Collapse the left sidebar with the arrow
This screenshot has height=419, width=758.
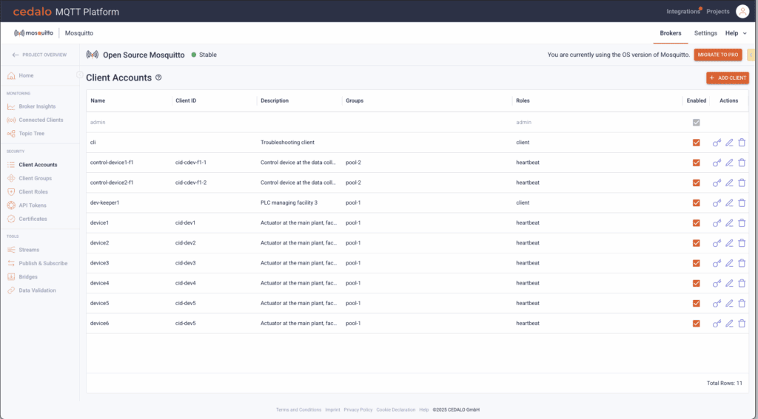coord(80,75)
